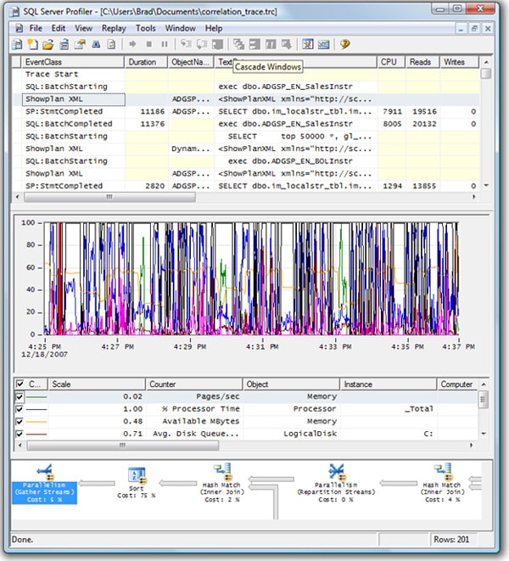Open the Tools menu

tap(146, 28)
